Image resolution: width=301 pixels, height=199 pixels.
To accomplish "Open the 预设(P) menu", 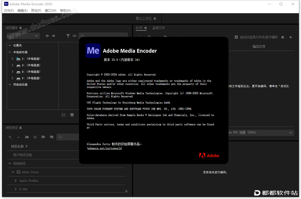I will [36, 11].
